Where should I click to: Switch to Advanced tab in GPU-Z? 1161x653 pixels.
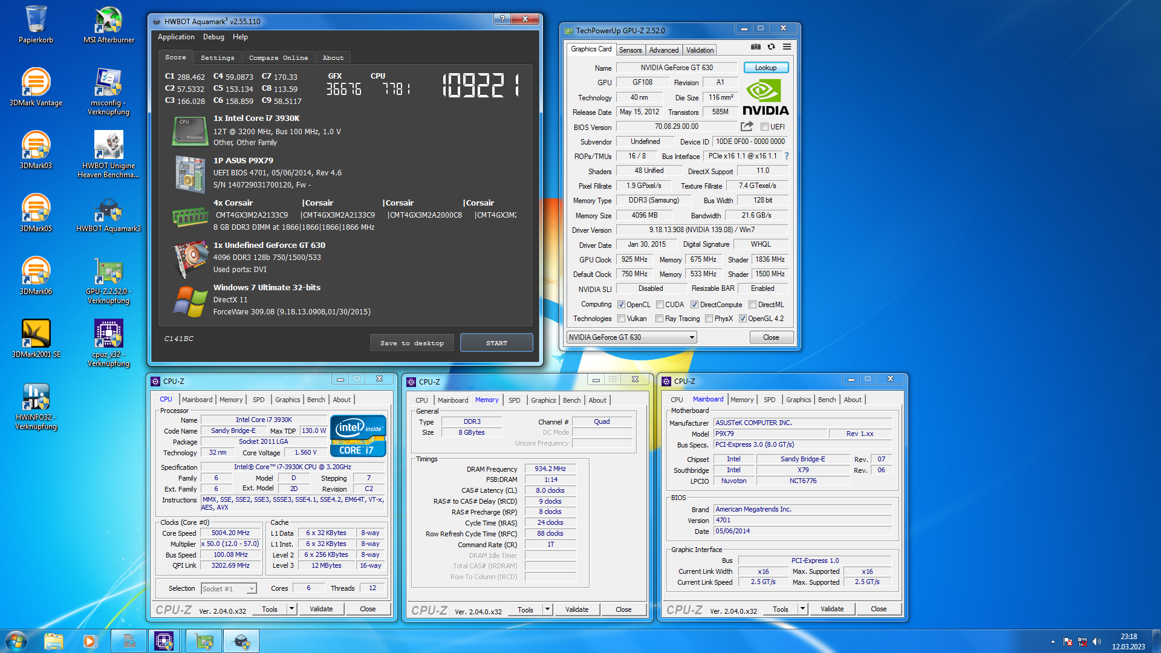(664, 50)
